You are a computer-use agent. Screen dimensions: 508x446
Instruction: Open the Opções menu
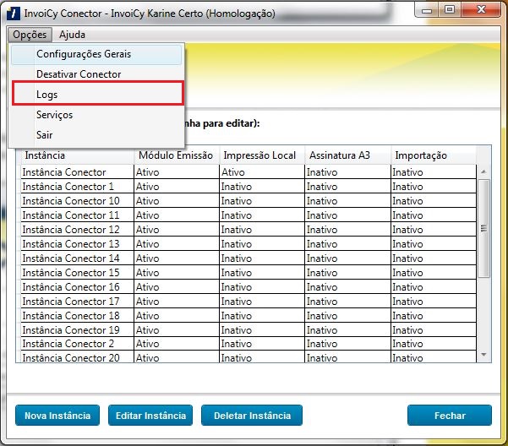coord(30,35)
